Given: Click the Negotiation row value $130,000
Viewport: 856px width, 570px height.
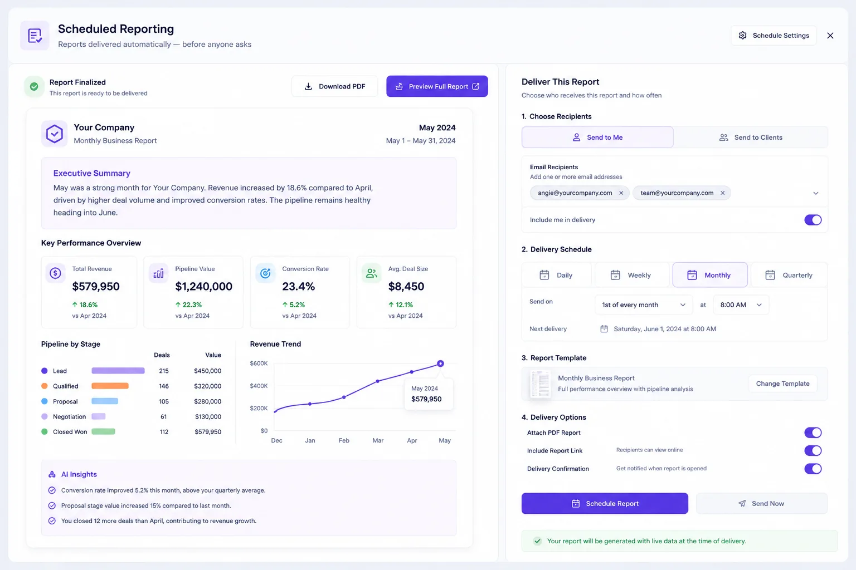Looking at the screenshot, I should (208, 416).
